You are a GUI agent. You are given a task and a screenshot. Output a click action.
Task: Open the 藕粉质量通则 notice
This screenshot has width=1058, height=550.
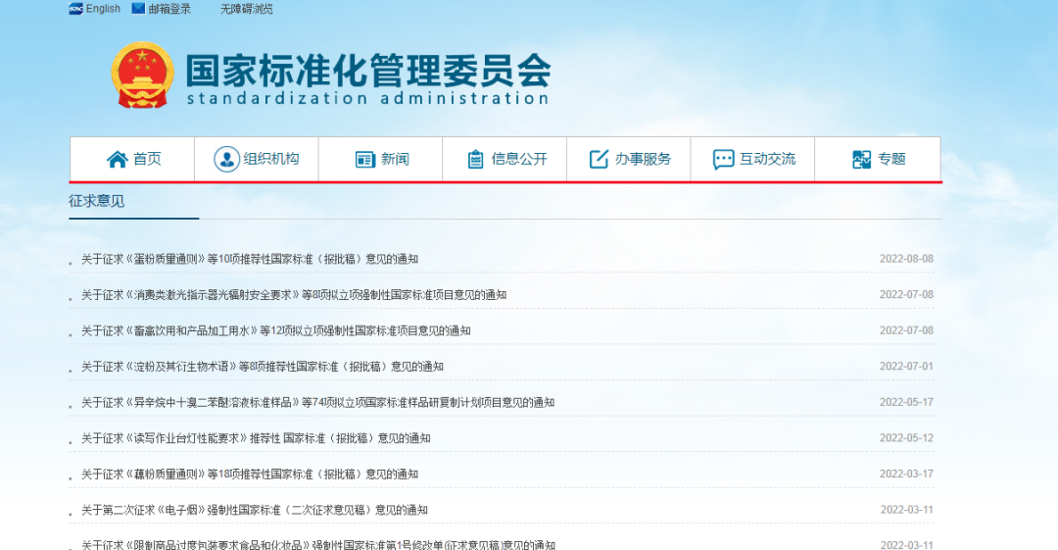coord(250,474)
